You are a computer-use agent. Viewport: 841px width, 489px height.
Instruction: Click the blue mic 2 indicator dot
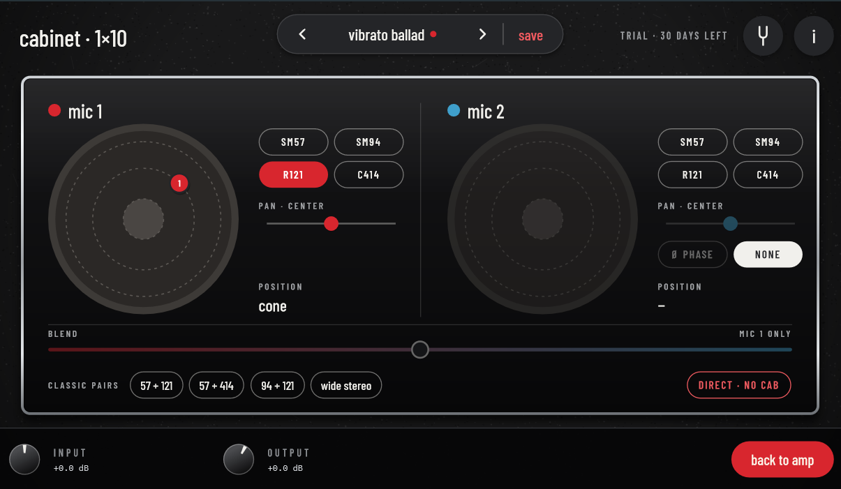[x=454, y=110]
